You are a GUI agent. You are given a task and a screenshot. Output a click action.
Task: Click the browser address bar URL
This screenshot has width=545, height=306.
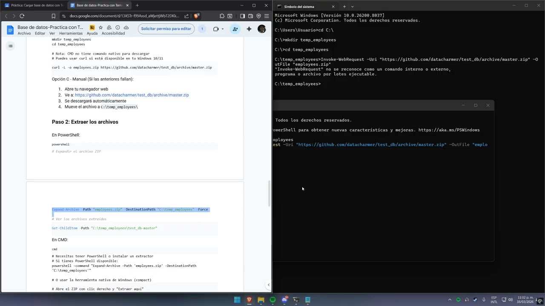[x=124, y=16]
